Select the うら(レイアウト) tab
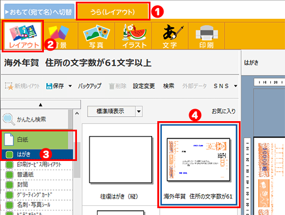Viewport: 285px width, 215px height. pos(113,12)
